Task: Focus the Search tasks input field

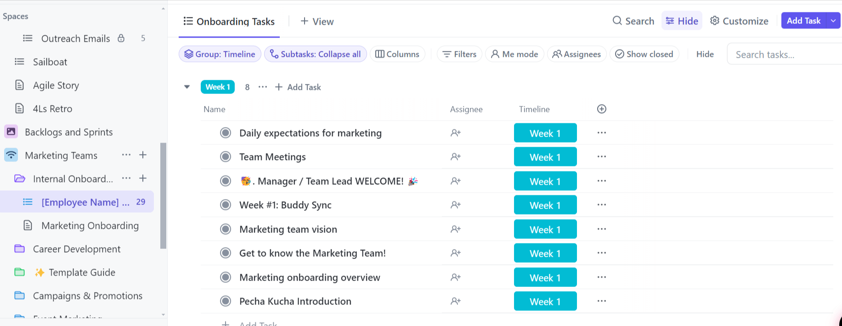Action: click(785, 54)
